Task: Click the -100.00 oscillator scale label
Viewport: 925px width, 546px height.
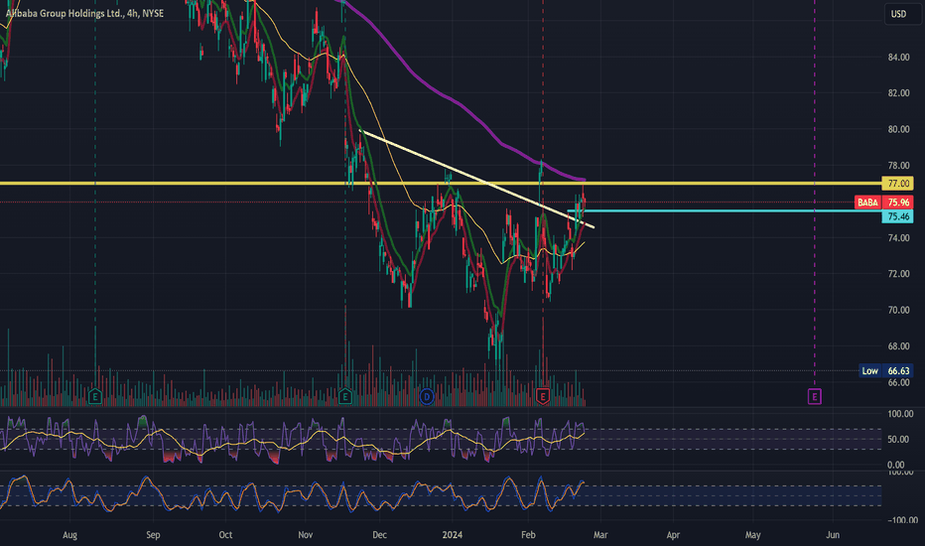Action: (902, 520)
